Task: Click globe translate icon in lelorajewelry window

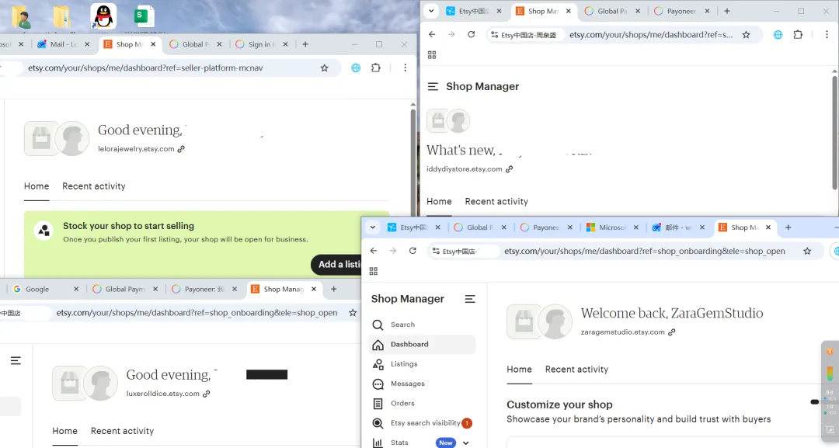Action: coord(356,68)
